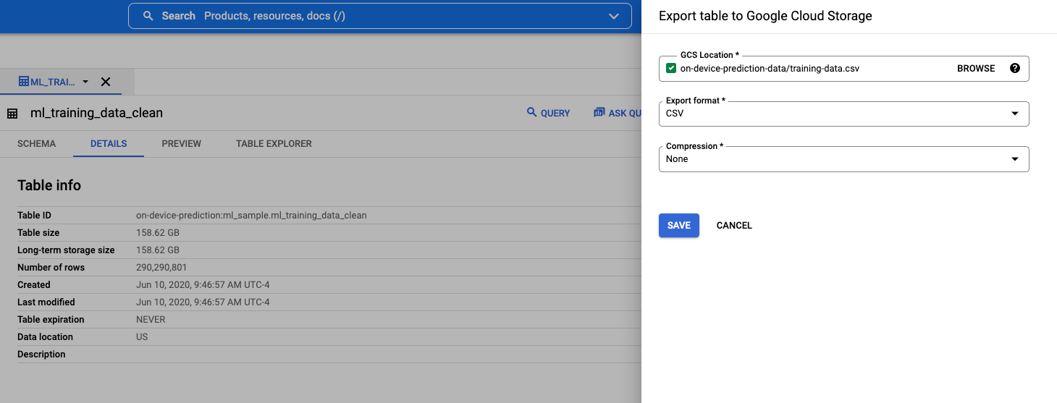The image size is (1057, 403).
Task: Switch to the Preview tab
Action: (x=181, y=144)
